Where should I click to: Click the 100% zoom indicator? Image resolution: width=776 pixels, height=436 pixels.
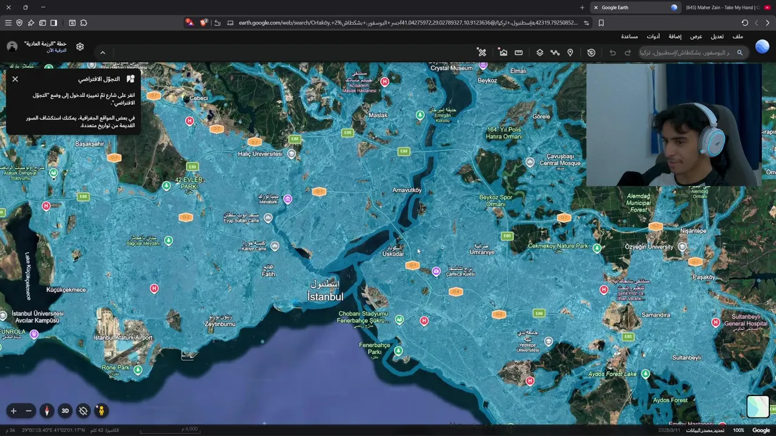tap(738, 430)
